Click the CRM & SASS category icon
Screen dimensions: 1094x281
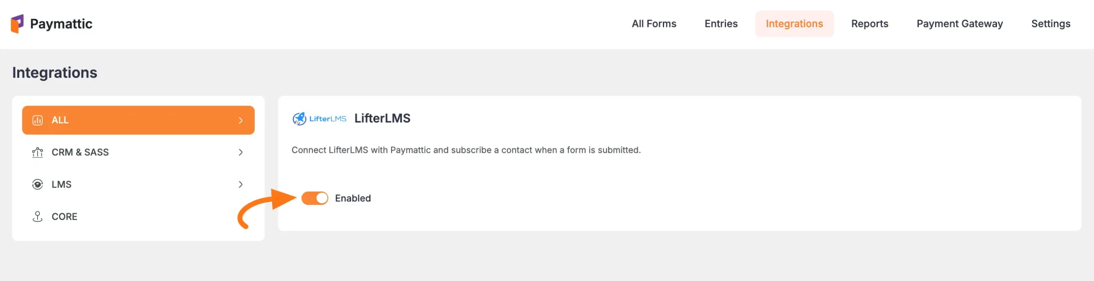(x=38, y=152)
